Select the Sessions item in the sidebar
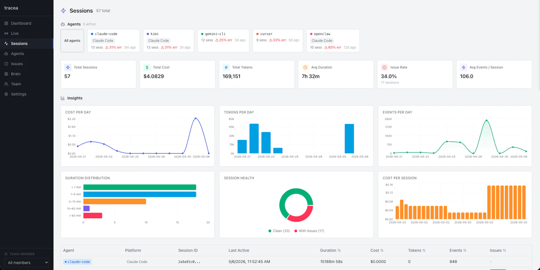This screenshot has height=270, width=540. coord(27,43)
